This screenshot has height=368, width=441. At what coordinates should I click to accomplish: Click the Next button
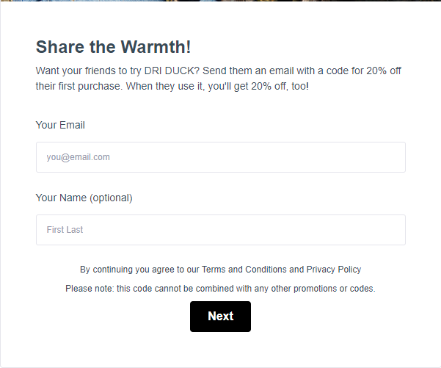point(220,317)
